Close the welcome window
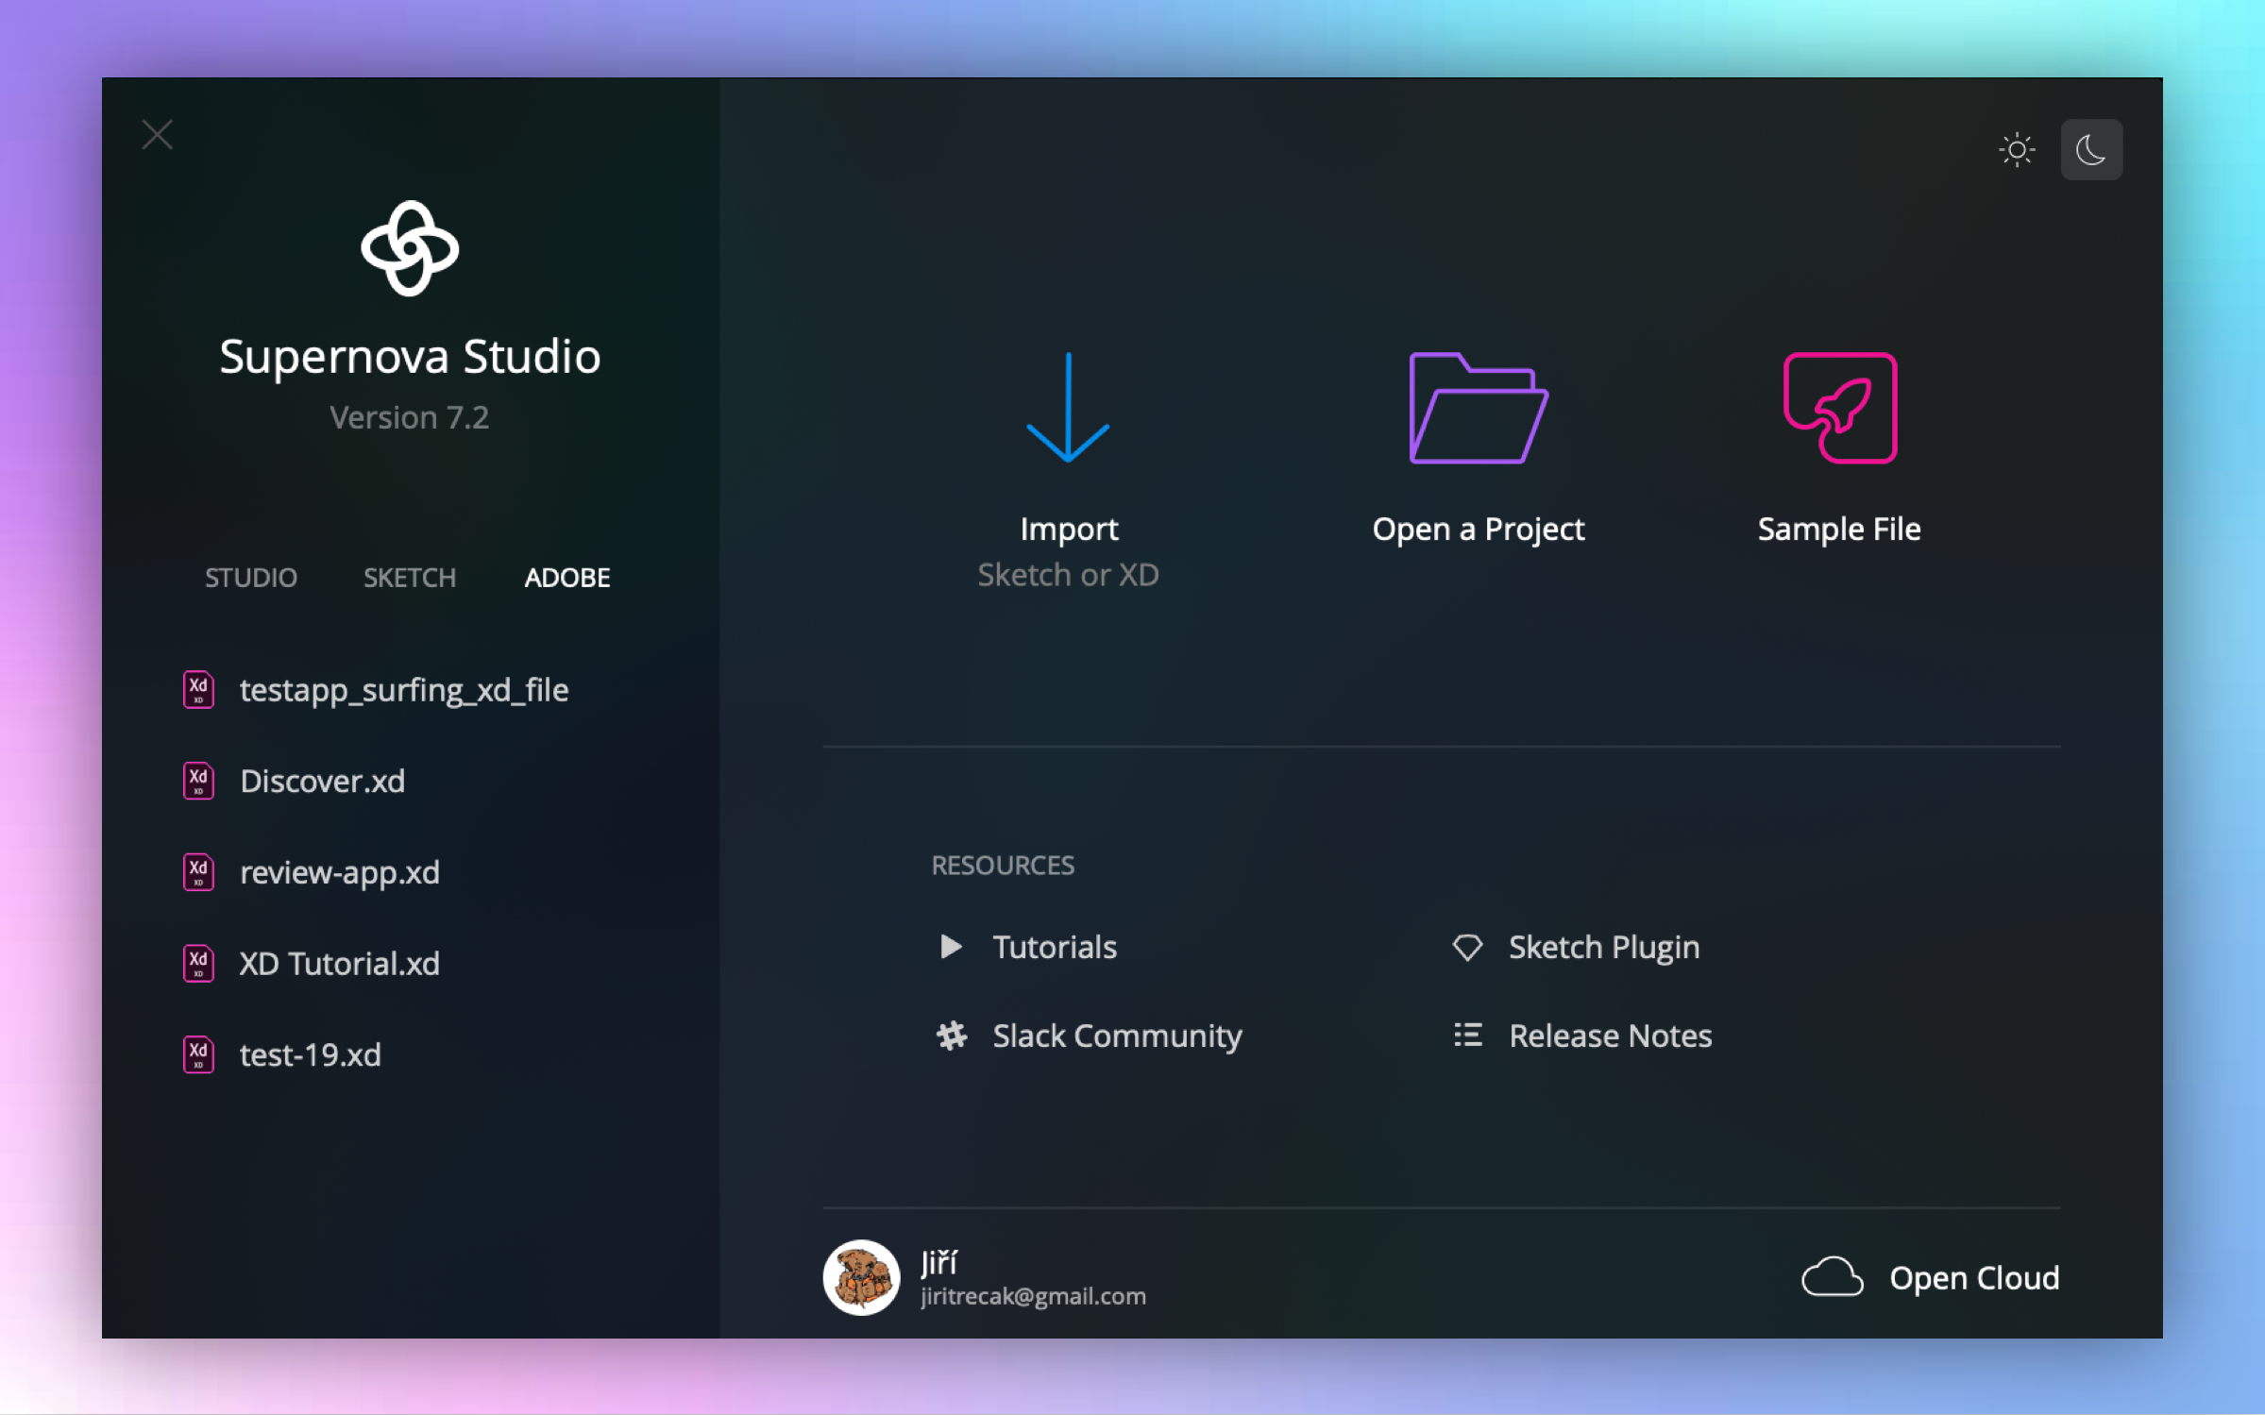 click(x=158, y=135)
